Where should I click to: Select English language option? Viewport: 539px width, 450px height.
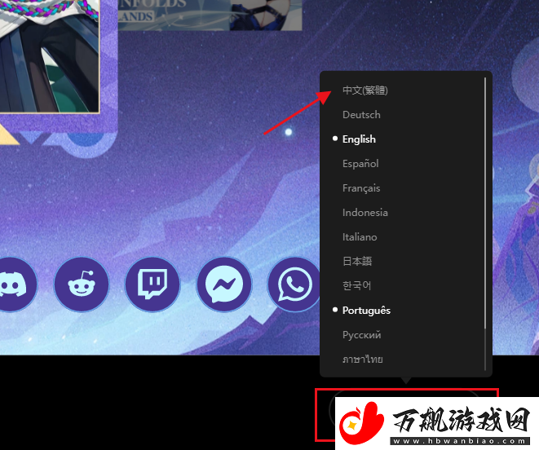[359, 139]
